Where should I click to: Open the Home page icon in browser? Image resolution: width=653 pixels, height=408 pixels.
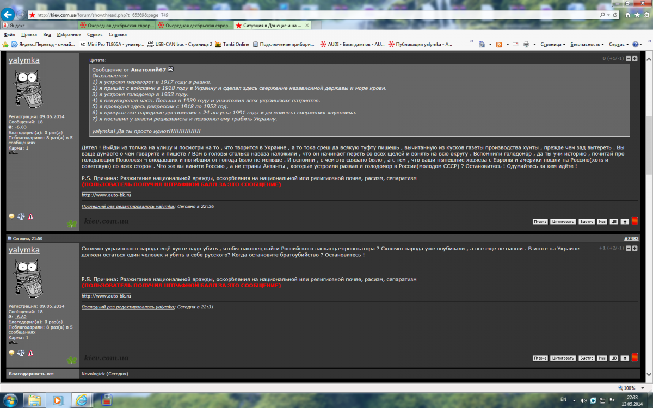point(627,15)
